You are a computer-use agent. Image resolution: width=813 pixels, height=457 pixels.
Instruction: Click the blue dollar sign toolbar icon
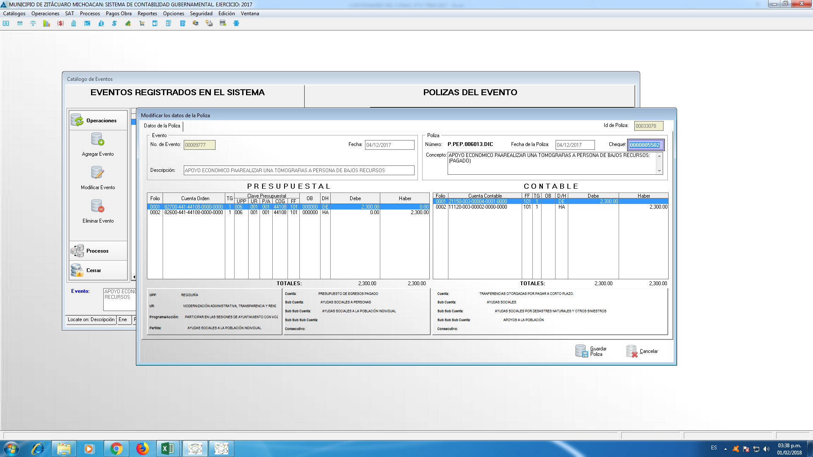114,23
